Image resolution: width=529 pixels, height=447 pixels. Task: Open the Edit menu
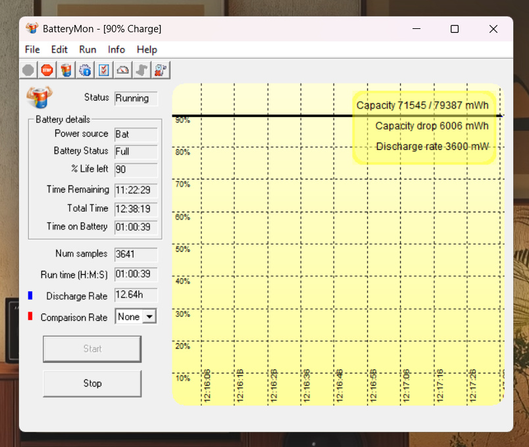(x=59, y=49)
